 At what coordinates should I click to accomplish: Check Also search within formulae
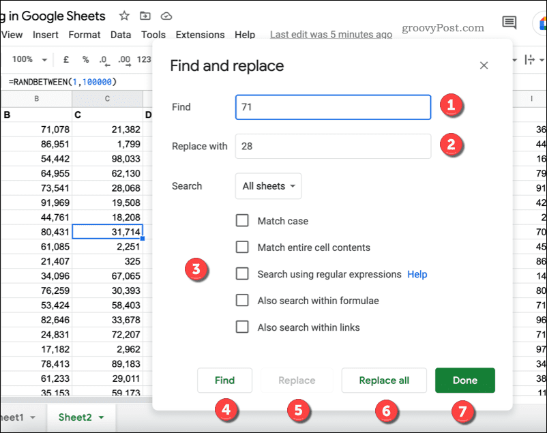242,301
